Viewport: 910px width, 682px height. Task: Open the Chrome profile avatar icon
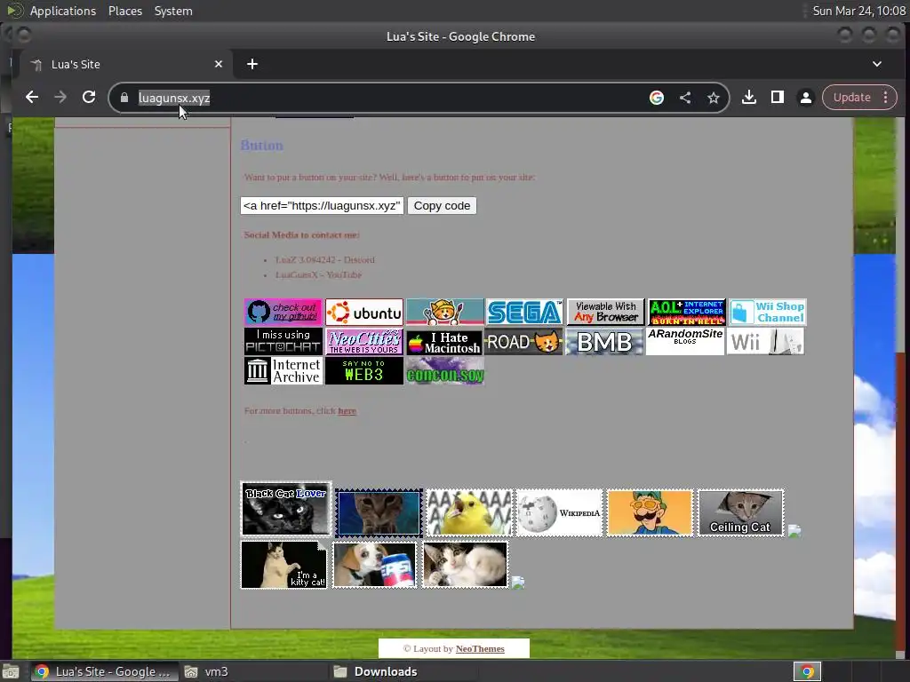[x=805, y=98]
